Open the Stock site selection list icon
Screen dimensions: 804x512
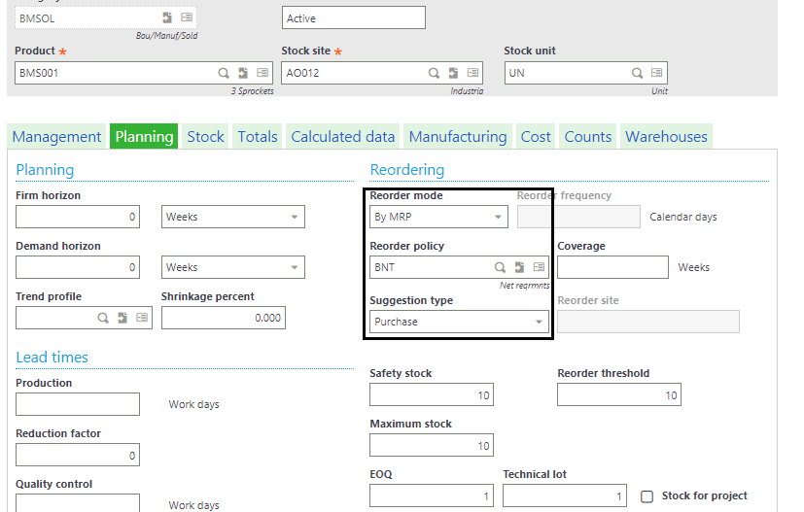click(x=472, y=73)
